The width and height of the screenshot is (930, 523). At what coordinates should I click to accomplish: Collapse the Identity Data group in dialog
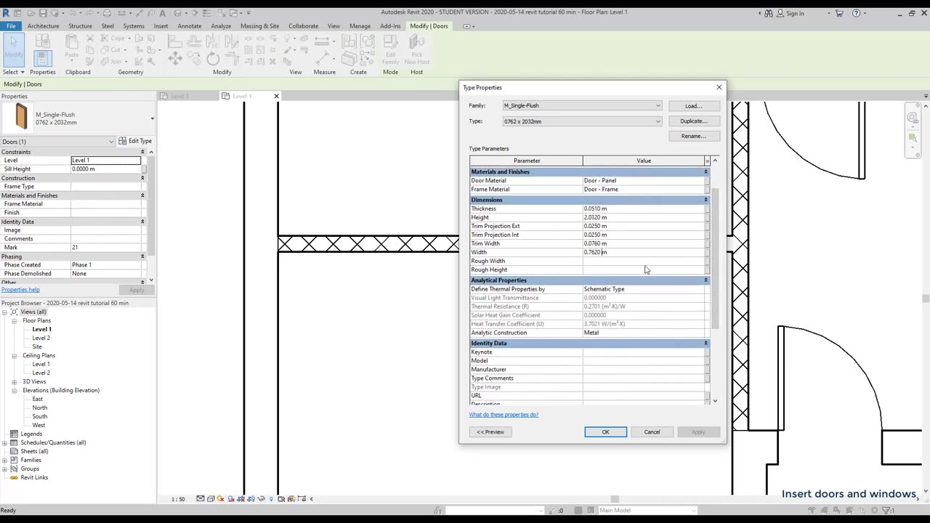[705, 343]
